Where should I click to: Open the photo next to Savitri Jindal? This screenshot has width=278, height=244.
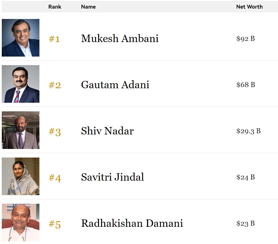pyautogui.click(x=20, y=176)
